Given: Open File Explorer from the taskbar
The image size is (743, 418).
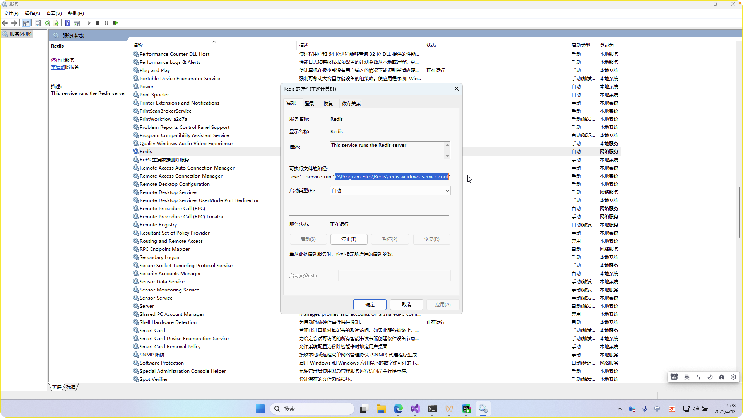Looking at the screenshot, I should point(381,409).
